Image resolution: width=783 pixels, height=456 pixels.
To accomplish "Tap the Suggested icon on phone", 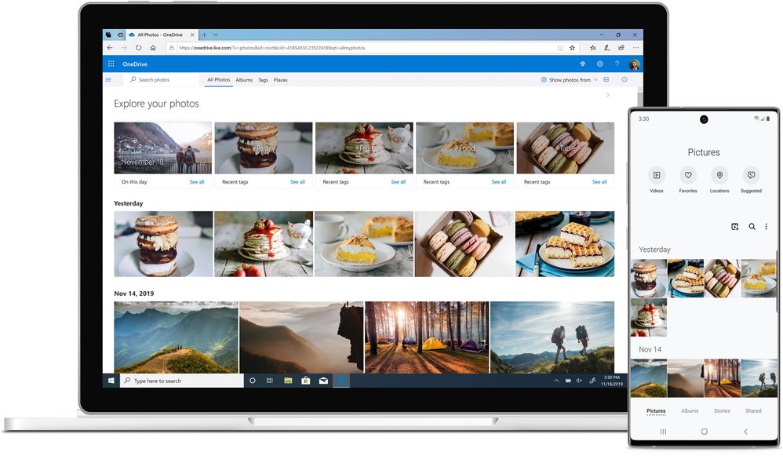I will tap(751, 175).
